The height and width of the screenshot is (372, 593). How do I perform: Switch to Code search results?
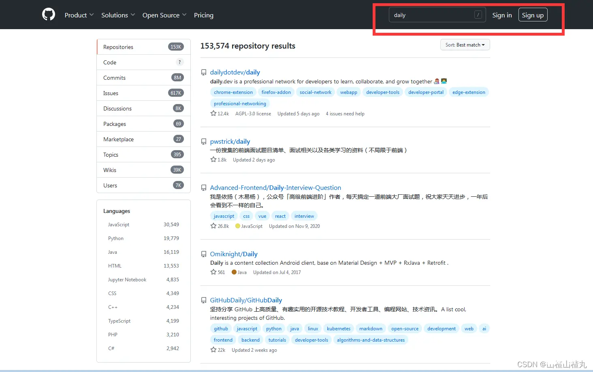point(144,62)
